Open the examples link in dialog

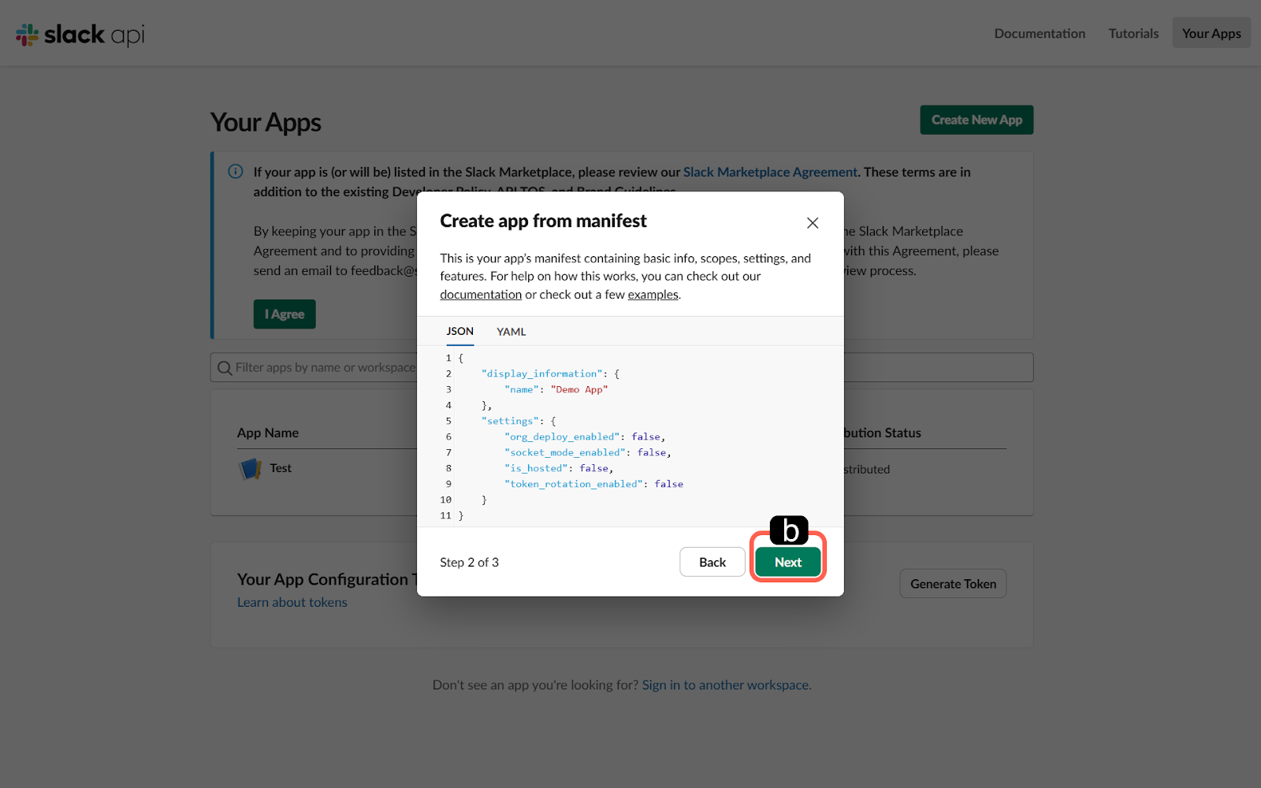point(653,295)
